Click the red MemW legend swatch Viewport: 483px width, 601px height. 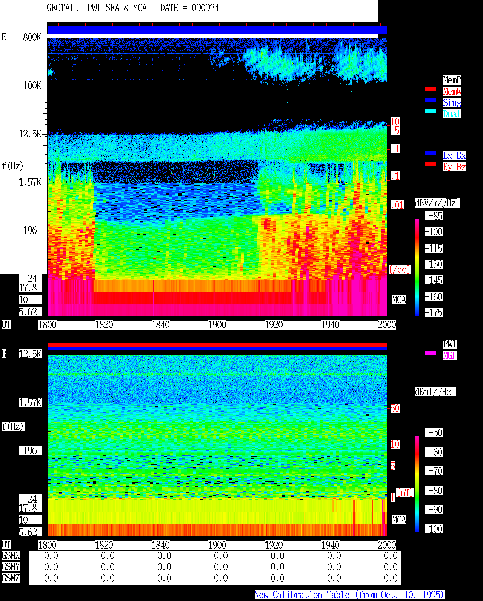(430, 89)
